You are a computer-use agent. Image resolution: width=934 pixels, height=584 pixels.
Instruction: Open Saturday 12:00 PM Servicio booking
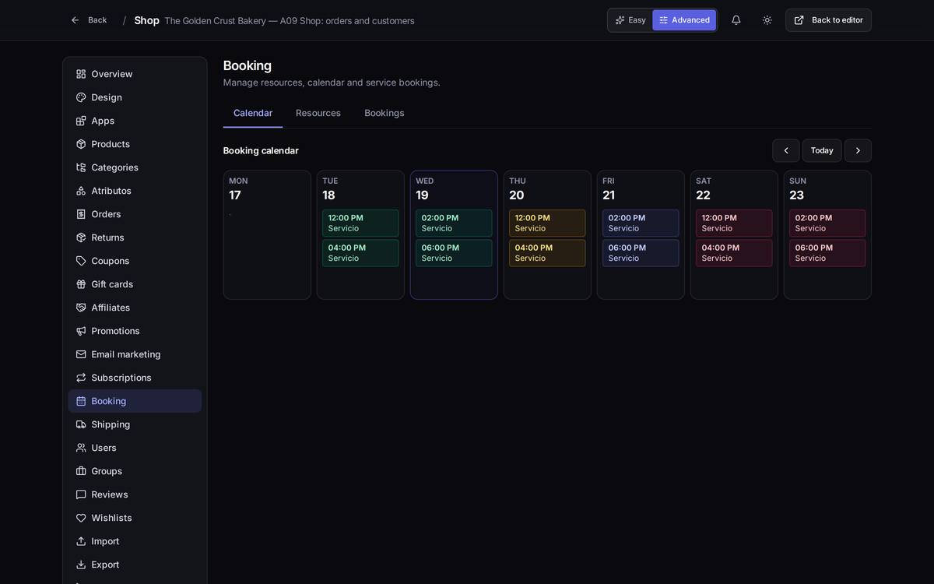(734, 223)
